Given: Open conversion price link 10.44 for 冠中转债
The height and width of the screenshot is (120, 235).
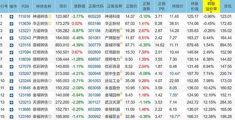Looking at the screenshot, I should click(174, 73).
